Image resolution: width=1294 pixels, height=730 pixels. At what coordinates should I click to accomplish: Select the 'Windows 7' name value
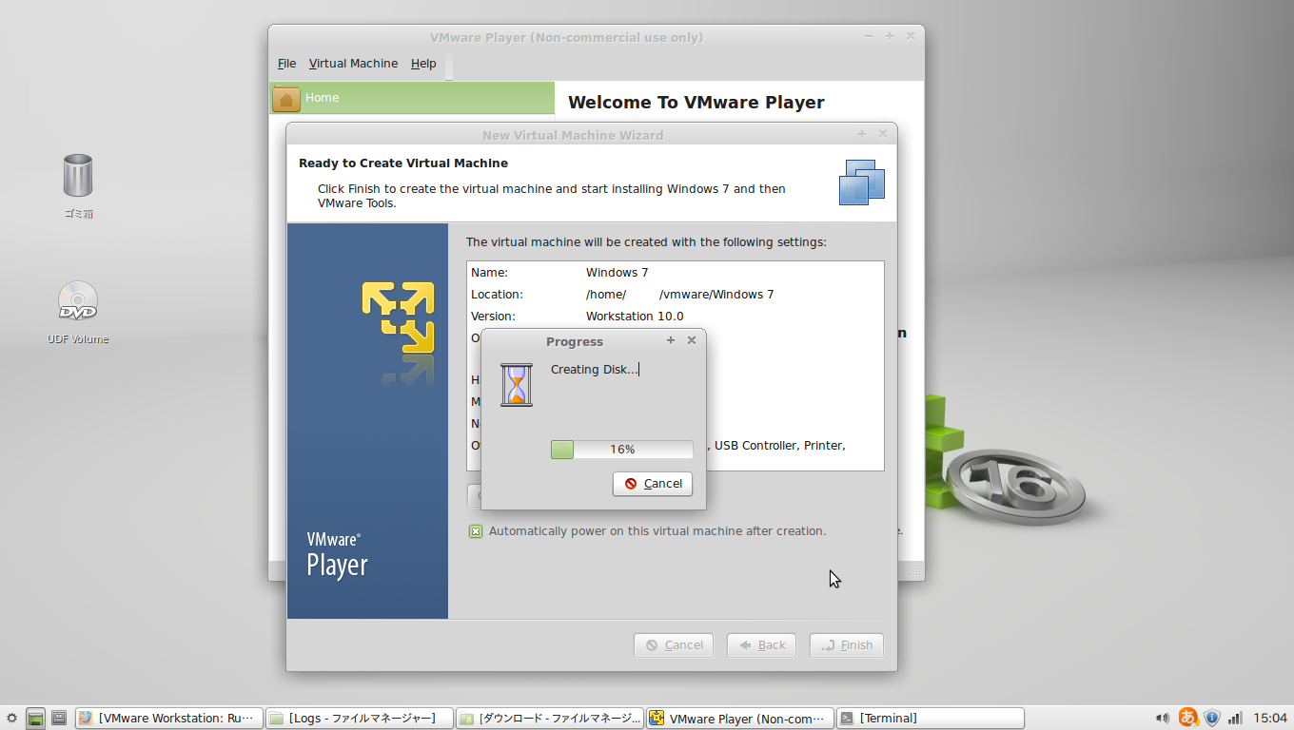(617, 273)
